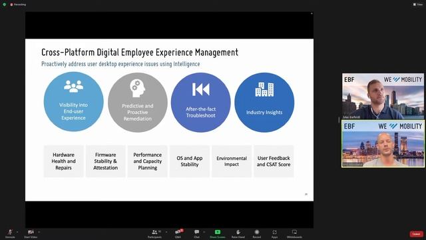
Task: Open the View layout menu
Action: coord(418,5)
